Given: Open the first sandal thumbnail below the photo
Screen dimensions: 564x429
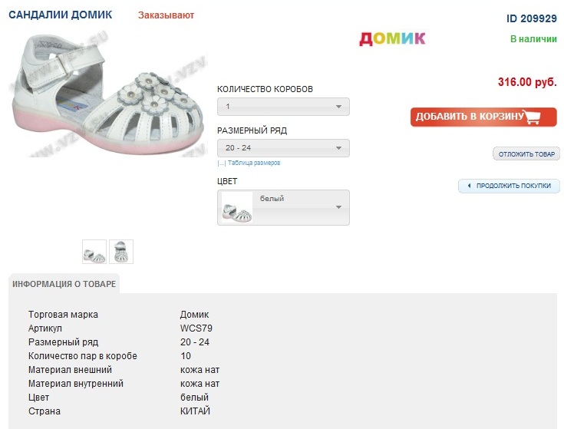Looking at the screenshot, I should (x=94, y=252).
